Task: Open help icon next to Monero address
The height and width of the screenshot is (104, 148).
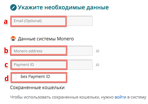Action: (x=98, y=51)
